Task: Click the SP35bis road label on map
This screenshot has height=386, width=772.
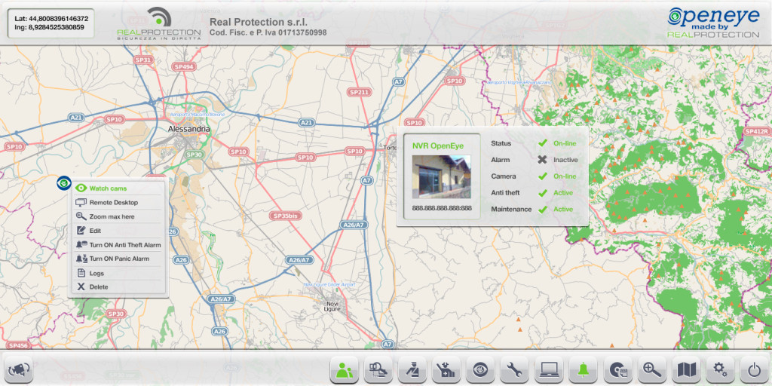Action: (x=286, y=216)
